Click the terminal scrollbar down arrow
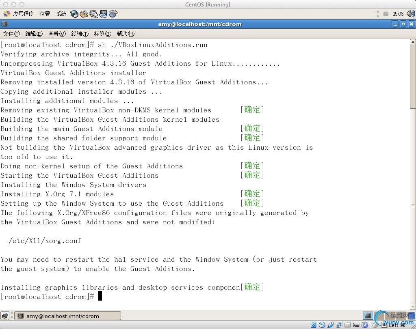 (x=413, y=307)
